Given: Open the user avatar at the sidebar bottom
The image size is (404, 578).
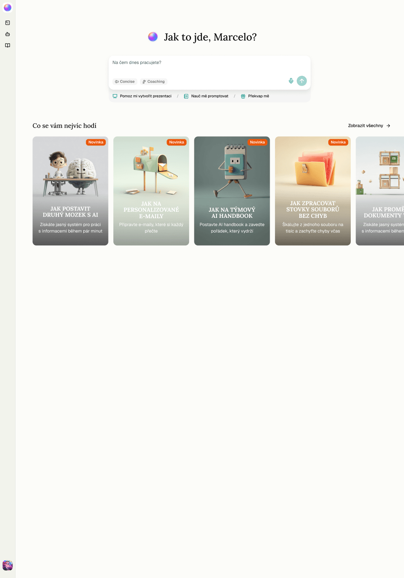Looking at the screenshot, I should coord(8,565).
